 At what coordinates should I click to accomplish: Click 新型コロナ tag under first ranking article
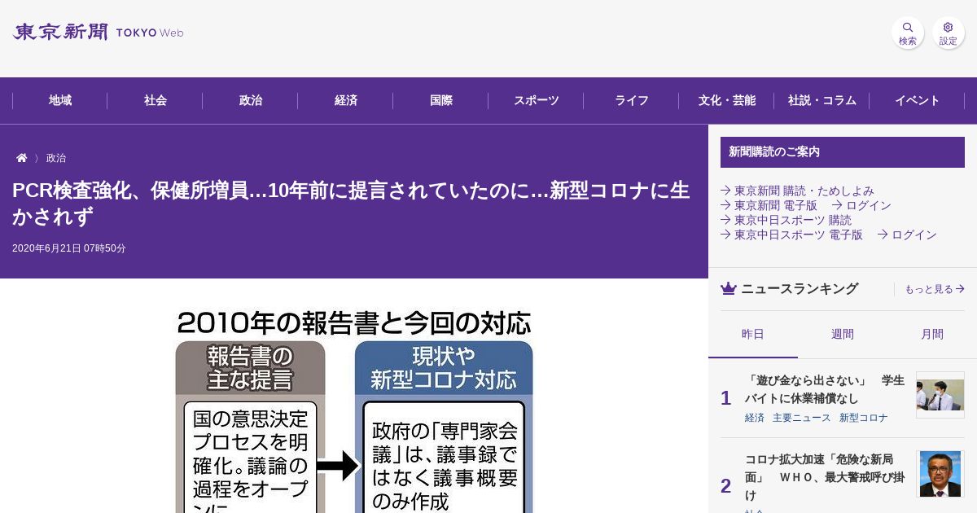(864, 418)
